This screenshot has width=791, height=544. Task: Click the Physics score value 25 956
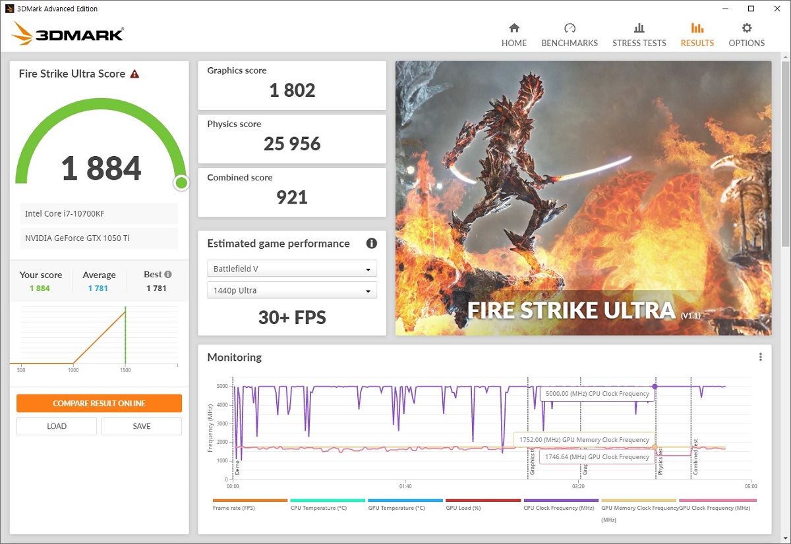[292, 144]
